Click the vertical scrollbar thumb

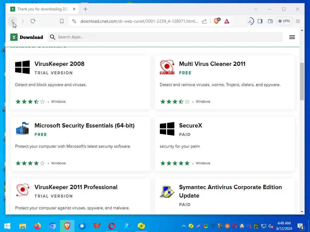(302, 82)
